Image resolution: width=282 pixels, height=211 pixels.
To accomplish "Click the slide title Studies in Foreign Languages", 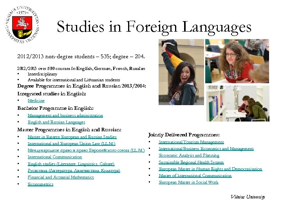I will click(154, 27).
